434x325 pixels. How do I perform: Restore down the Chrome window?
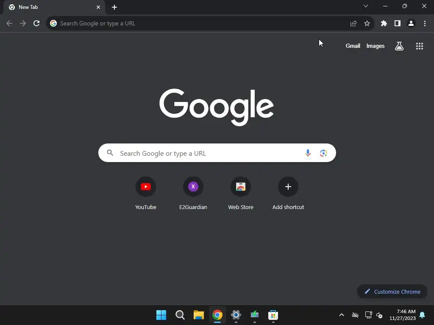405,6
